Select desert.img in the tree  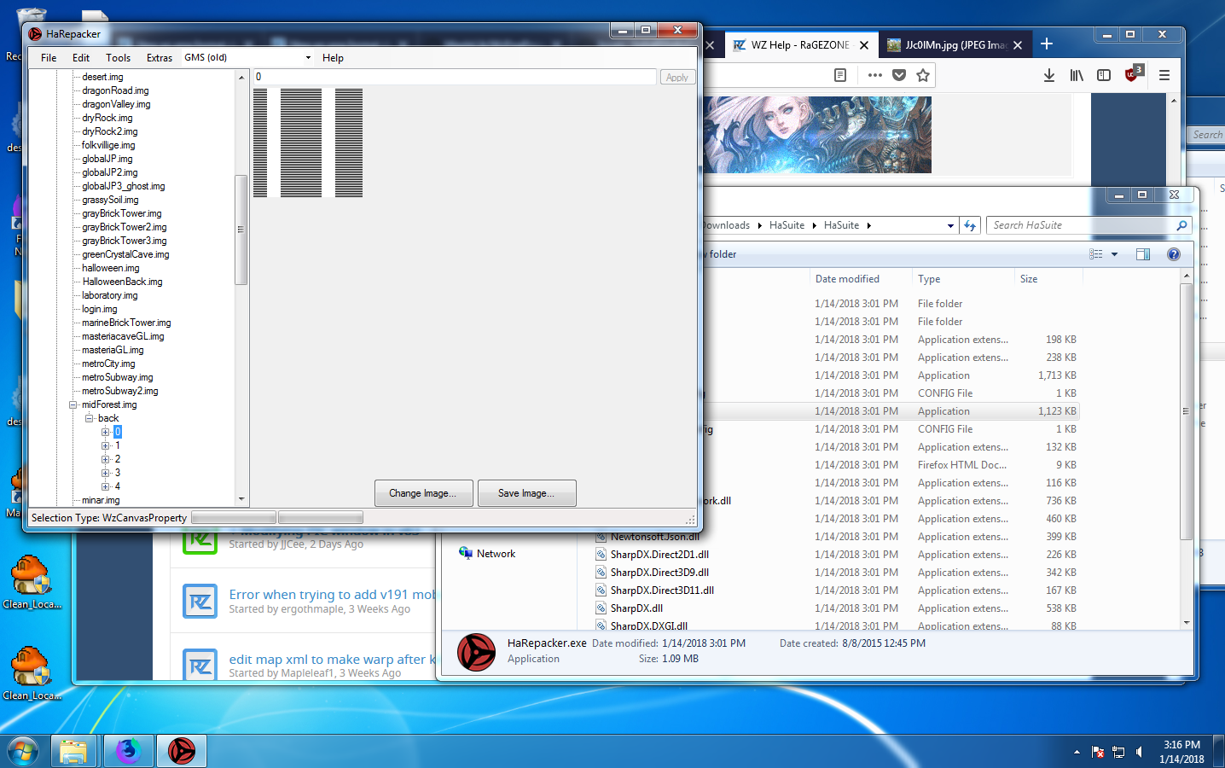click(x=102, y=77)
